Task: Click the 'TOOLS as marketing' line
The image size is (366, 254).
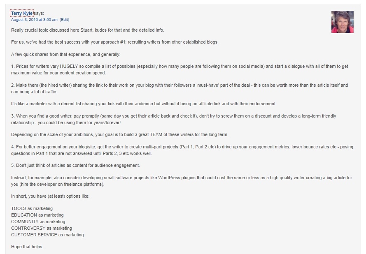Action: 32,208
